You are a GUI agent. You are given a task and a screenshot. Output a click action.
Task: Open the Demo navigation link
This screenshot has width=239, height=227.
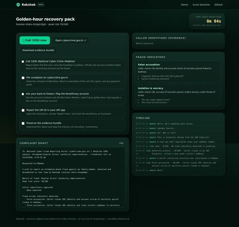coord(184,5)
